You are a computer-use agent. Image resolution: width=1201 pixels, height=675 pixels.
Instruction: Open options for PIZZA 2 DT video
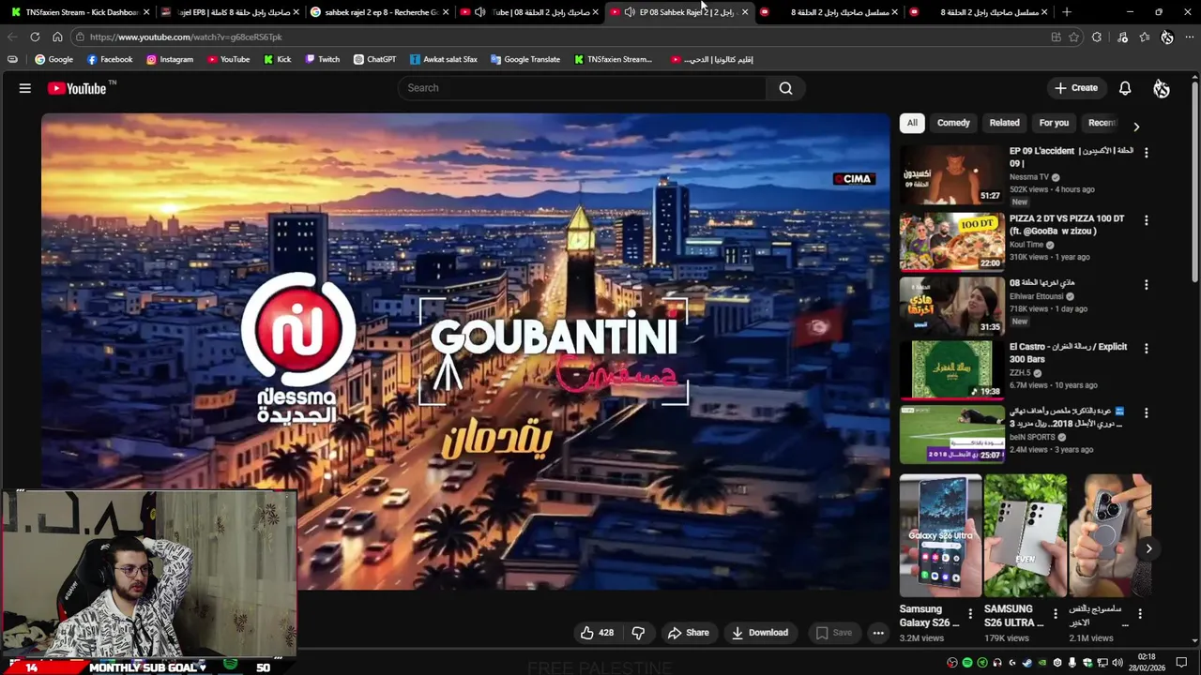(x=1146, y=219)
